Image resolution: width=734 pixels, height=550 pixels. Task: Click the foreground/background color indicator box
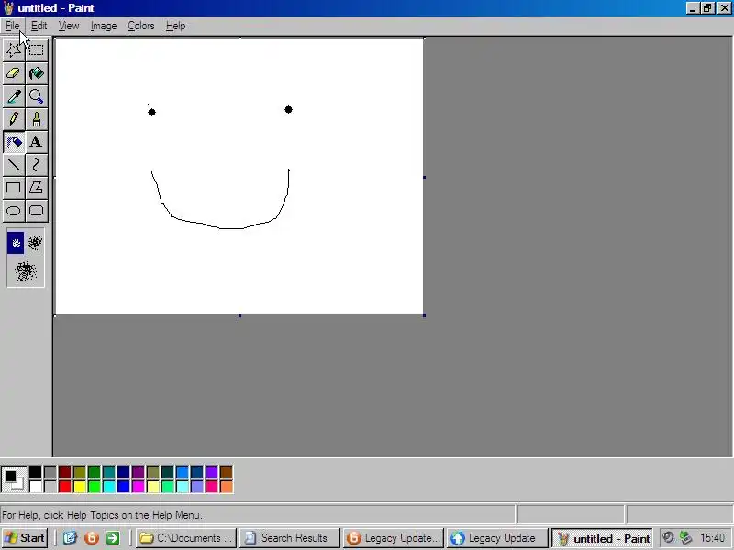tap(14, 478)
